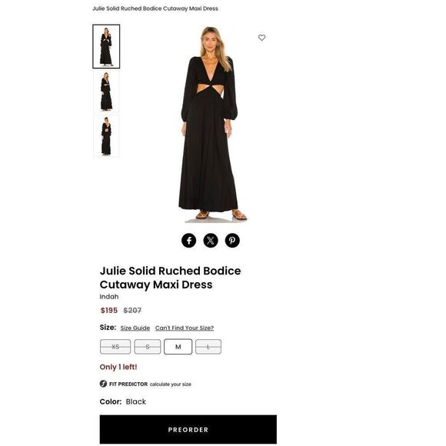Click the main dress product image

click(209, 124)
